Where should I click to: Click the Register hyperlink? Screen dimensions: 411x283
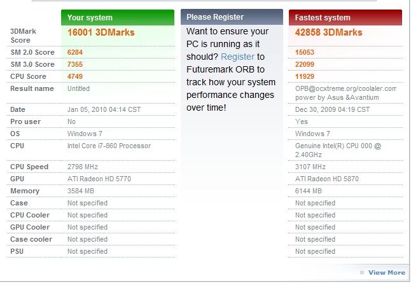237,57
